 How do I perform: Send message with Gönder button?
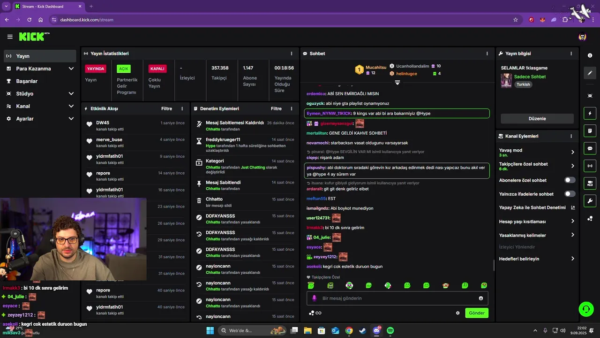coord(477,313)
